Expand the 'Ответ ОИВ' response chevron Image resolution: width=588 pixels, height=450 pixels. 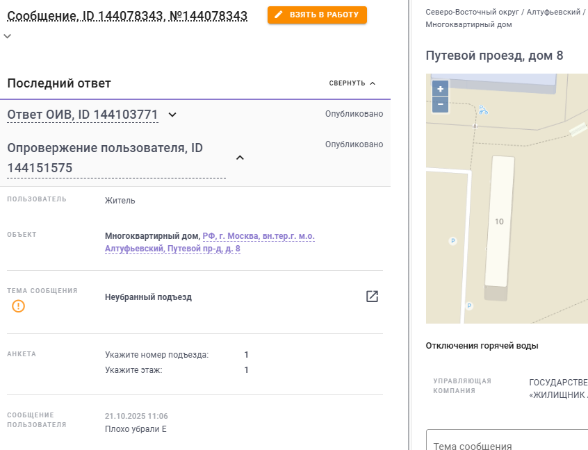tap(173, 115)
